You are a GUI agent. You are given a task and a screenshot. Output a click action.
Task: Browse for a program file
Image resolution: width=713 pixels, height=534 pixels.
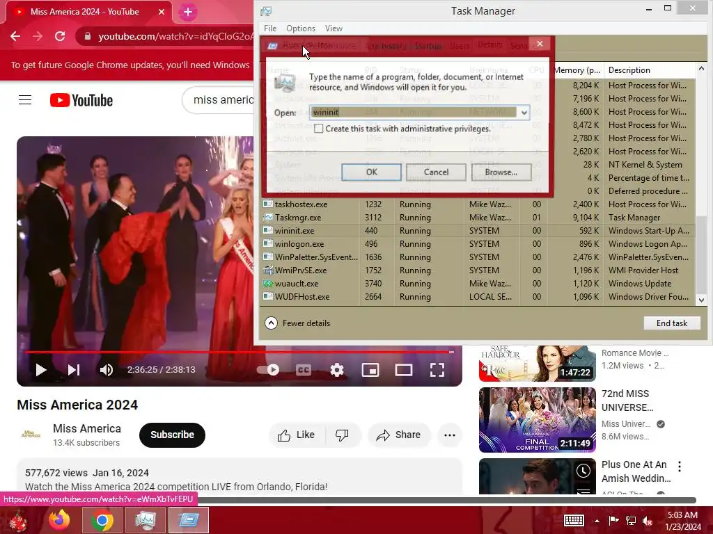point(501,172)
